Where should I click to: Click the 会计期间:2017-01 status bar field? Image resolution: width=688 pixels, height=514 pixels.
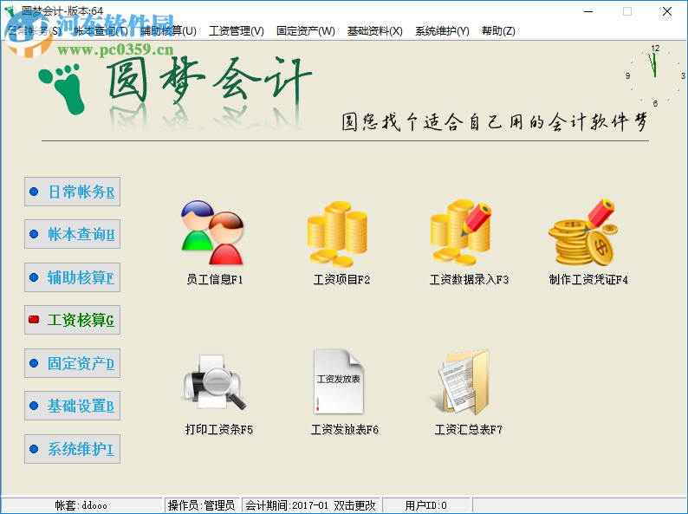[x=311, y=505]
